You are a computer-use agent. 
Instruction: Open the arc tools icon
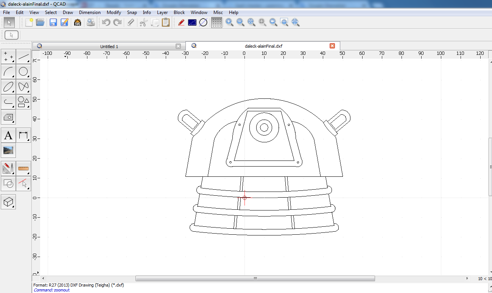(9, 72)
